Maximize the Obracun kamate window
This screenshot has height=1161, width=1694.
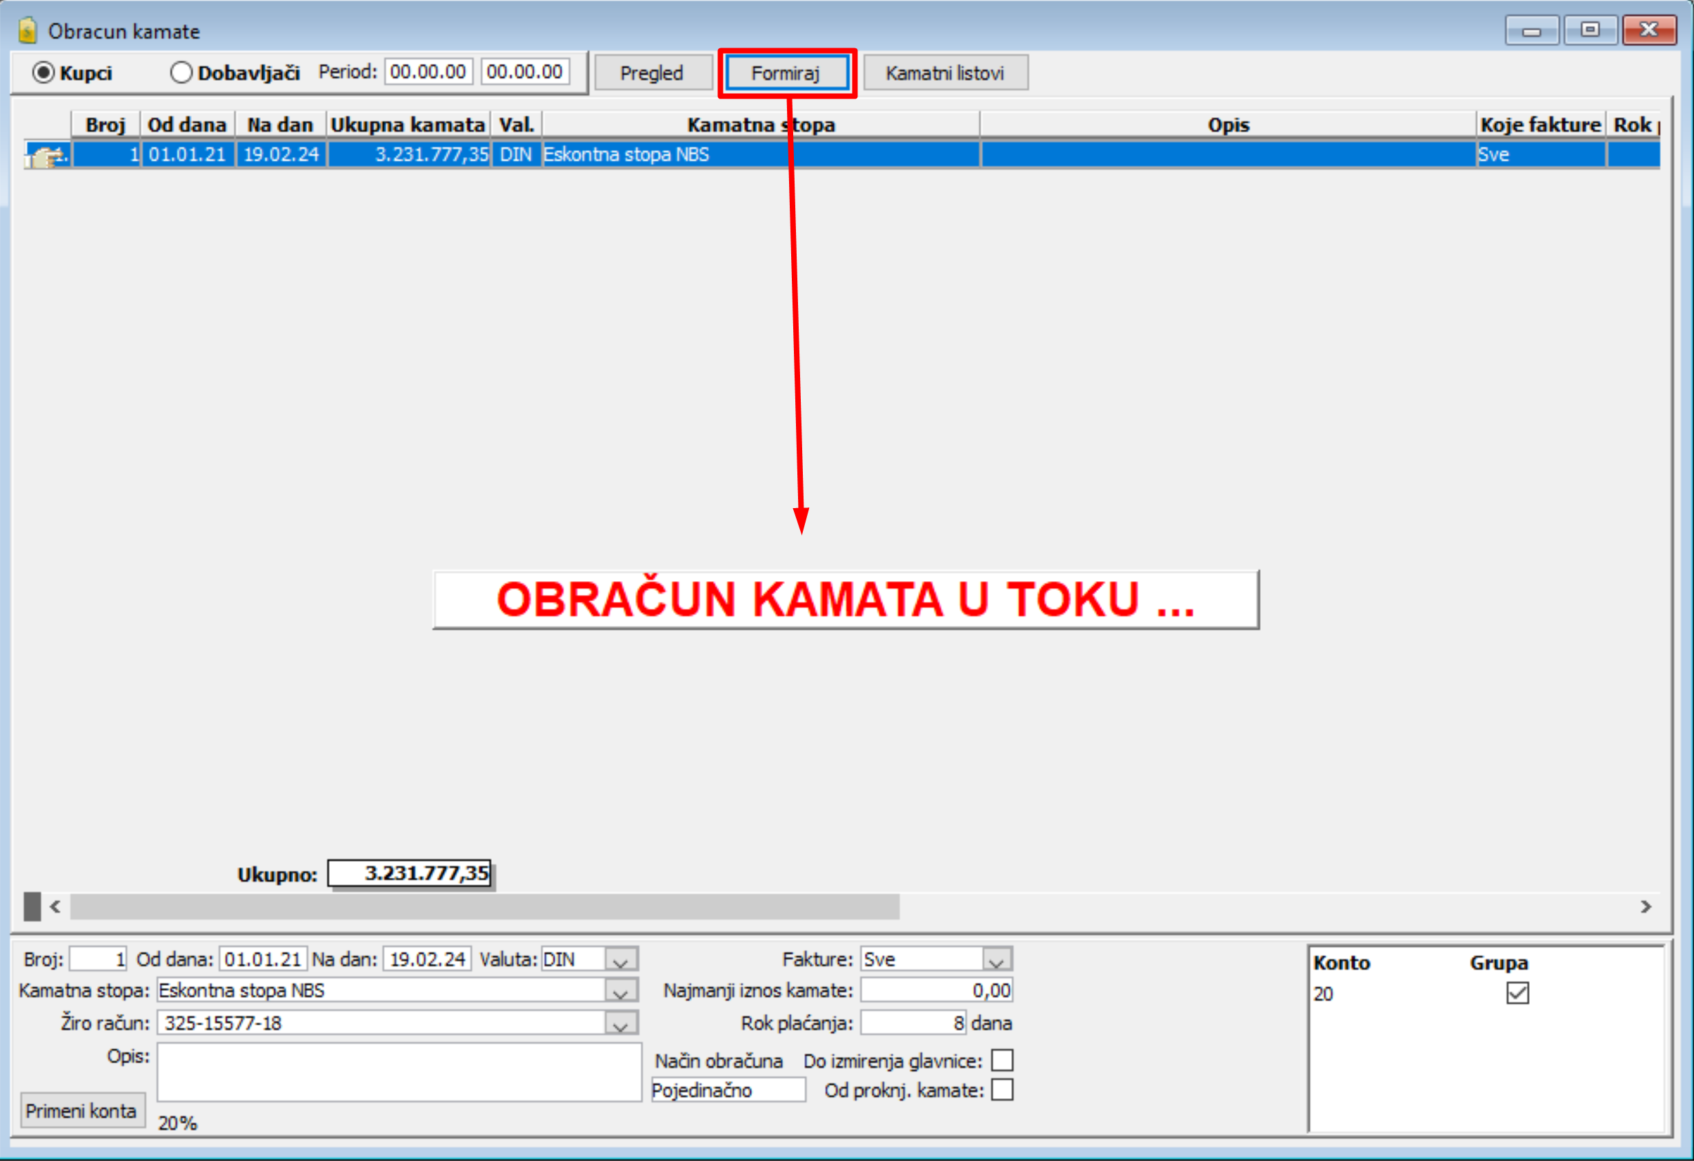[x=1590, y=30]
